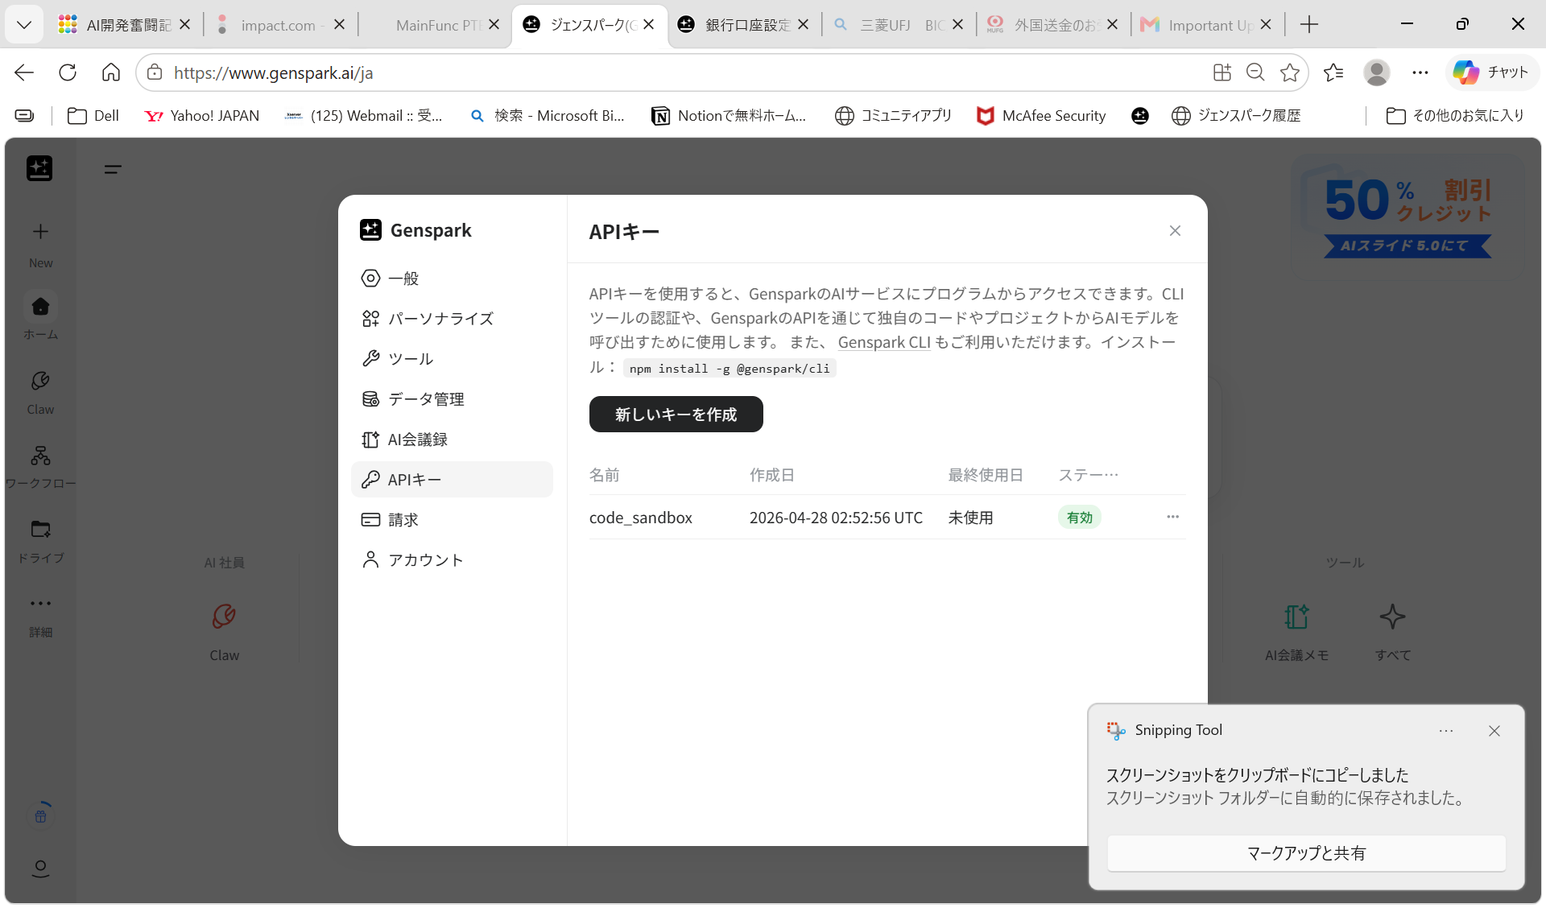Switch to the MainFunc PTE tab
This screenshot has height=908, width=1546.
[x=436, y=25]
